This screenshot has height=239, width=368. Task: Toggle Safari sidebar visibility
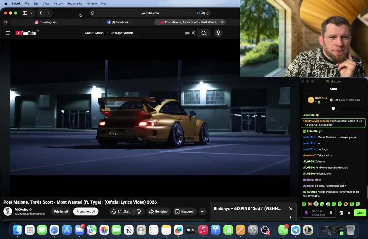[x=25, y=13]
